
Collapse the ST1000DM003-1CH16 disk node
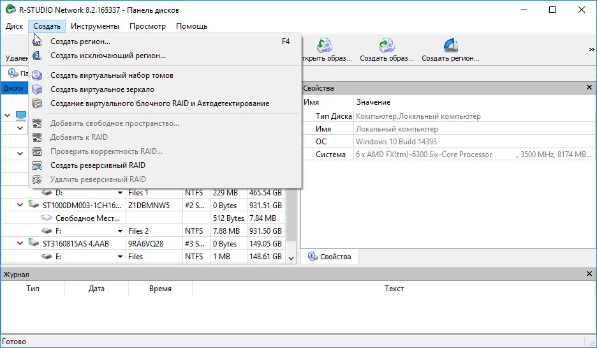20,205
